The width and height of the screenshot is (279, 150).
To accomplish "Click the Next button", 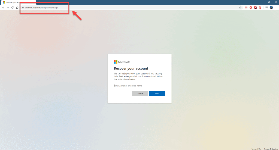I will (x=157, y=93).
